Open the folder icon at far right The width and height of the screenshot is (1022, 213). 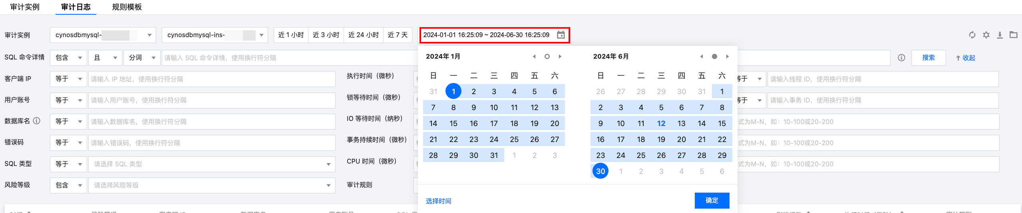tap(1014, 35)
